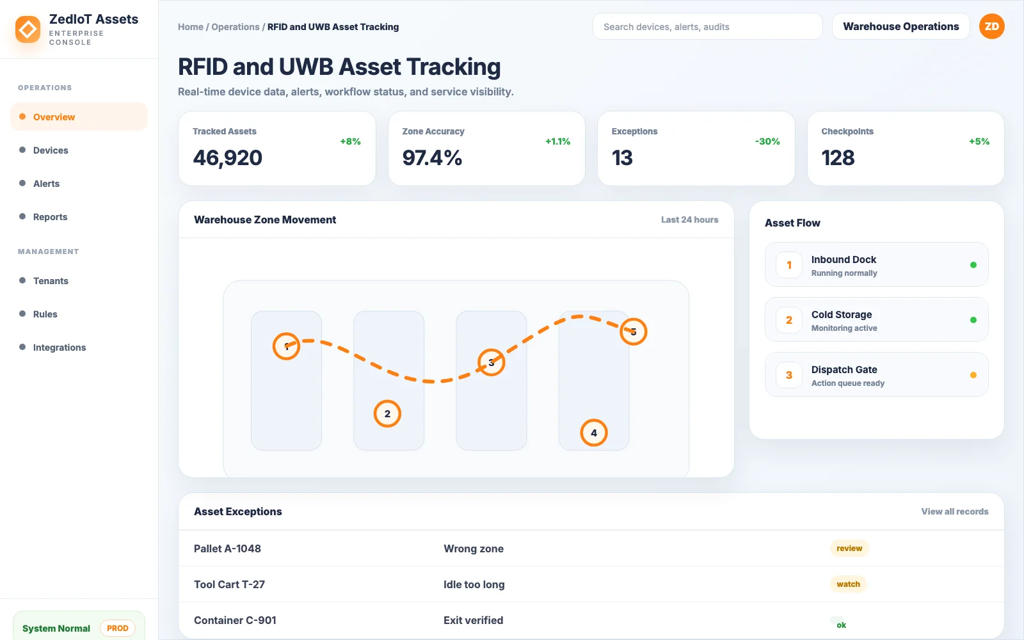
Task: Click the Last 24 hours label
Action: (689, 220)
